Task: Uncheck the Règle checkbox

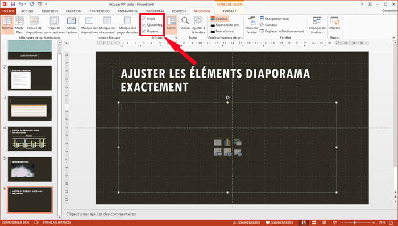Action: [x=144, y=19]
